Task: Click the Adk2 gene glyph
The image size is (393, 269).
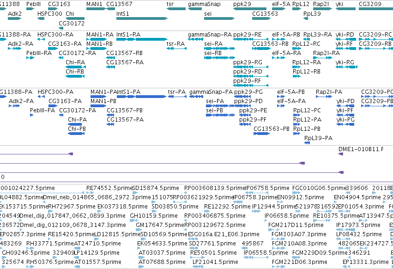Action: (x=14, y=18)
